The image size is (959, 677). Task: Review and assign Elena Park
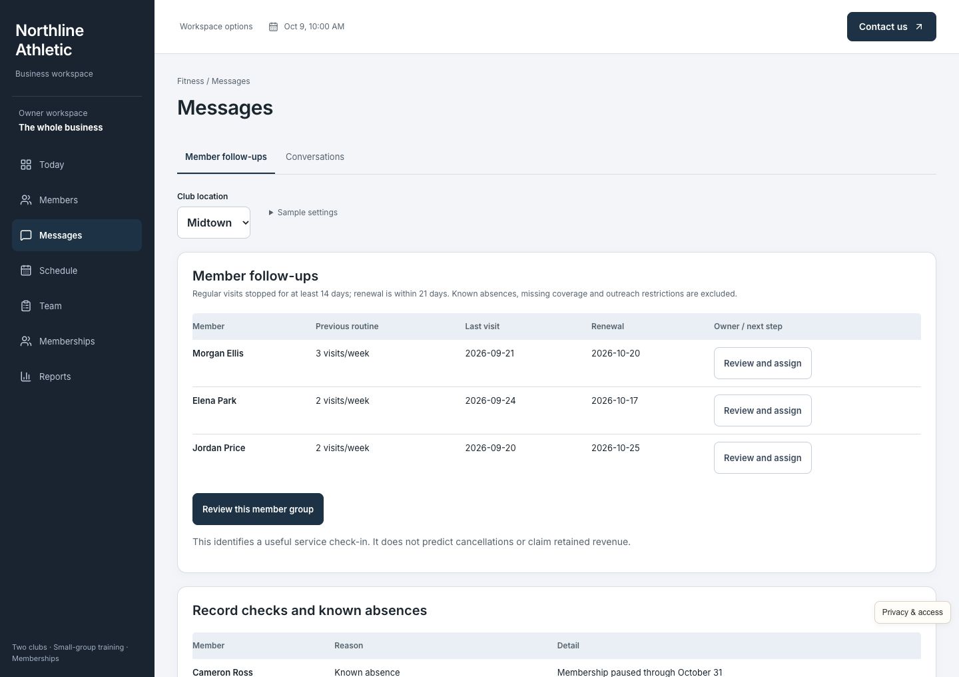click(x=763, y=410)
